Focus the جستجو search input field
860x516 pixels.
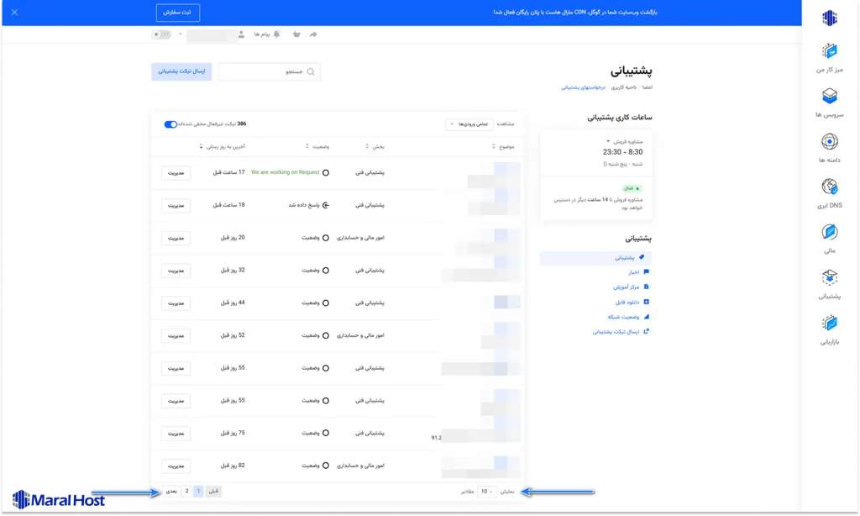pos(270,72)
